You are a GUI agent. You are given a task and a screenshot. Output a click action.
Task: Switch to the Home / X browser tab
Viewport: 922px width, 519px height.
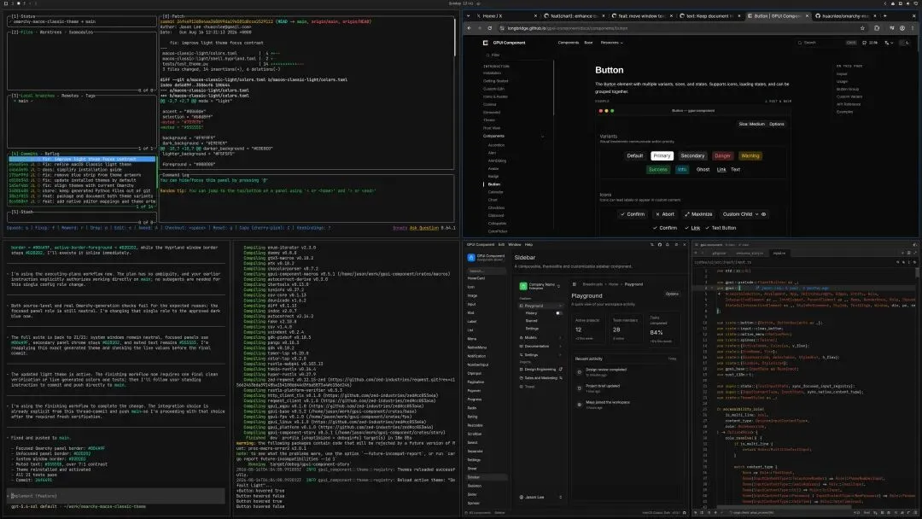click(507, 16)
